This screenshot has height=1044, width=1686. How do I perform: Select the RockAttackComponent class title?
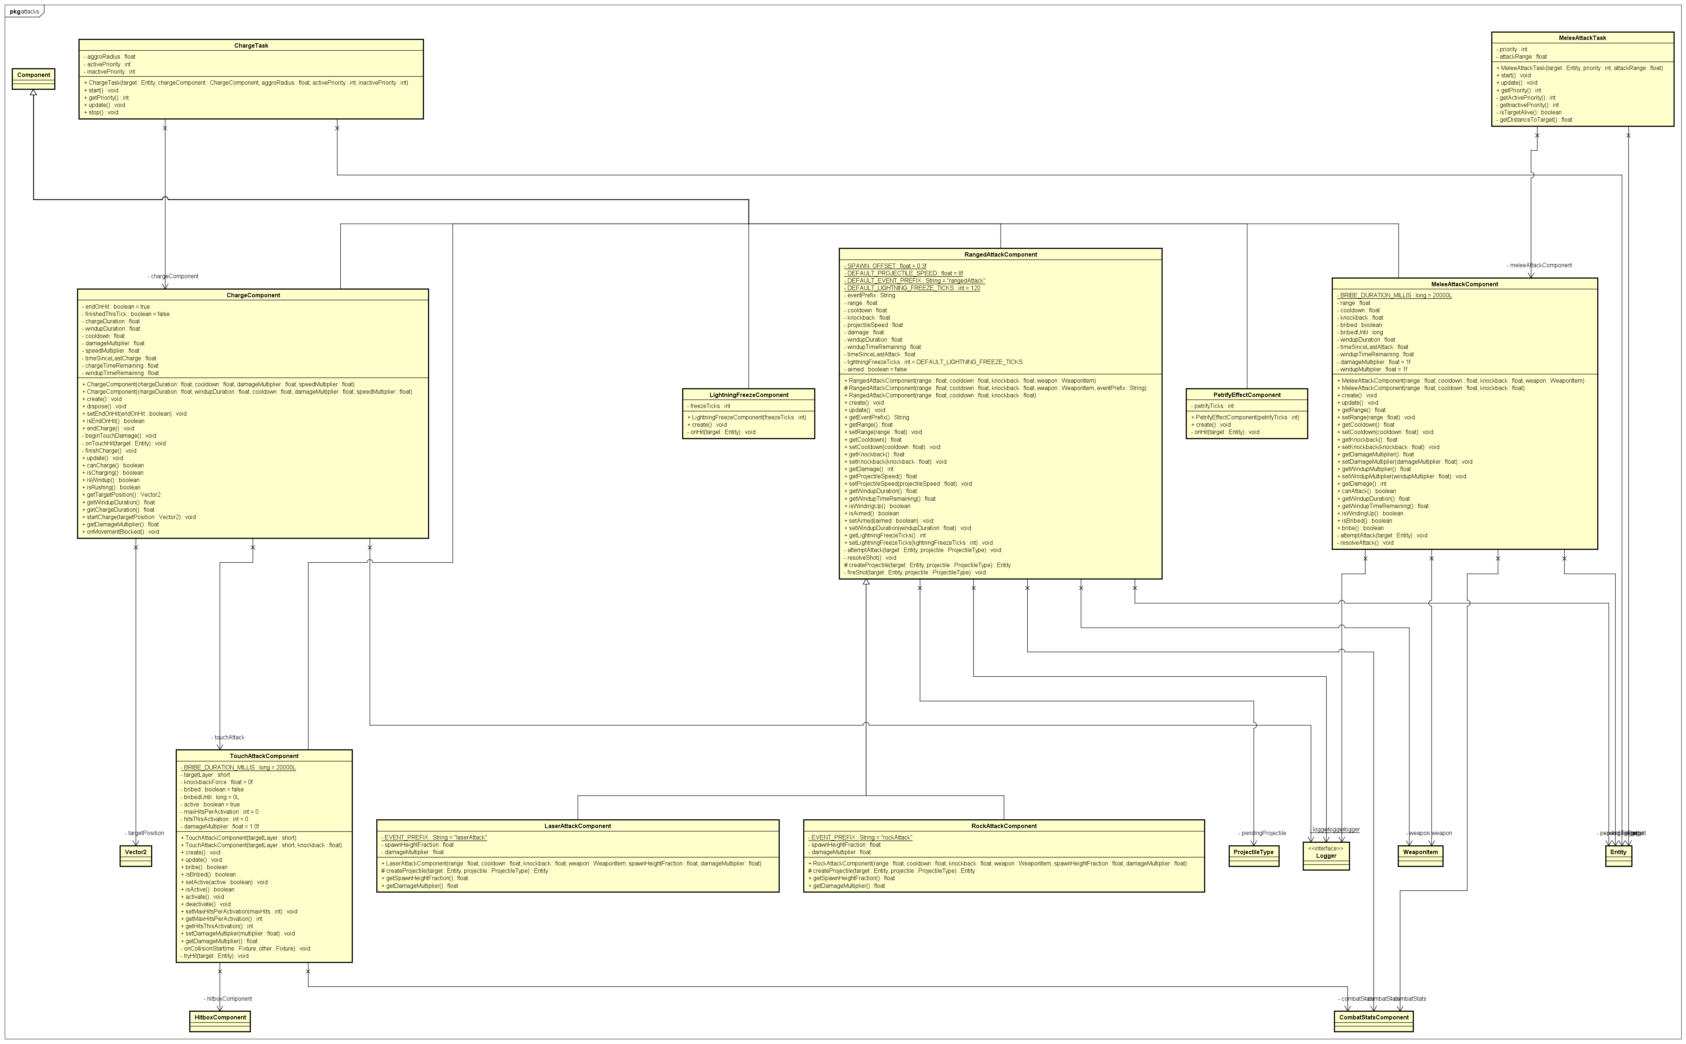pyautogui.click(x=1003, y=826)
